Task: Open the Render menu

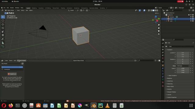Action: click(12, 8)
